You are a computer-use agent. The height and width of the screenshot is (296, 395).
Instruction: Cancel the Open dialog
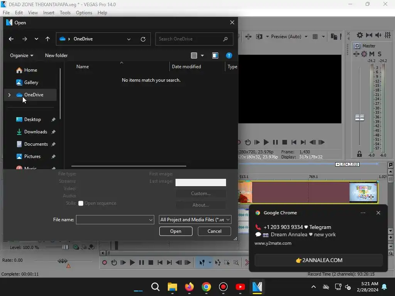coord(214,231)
